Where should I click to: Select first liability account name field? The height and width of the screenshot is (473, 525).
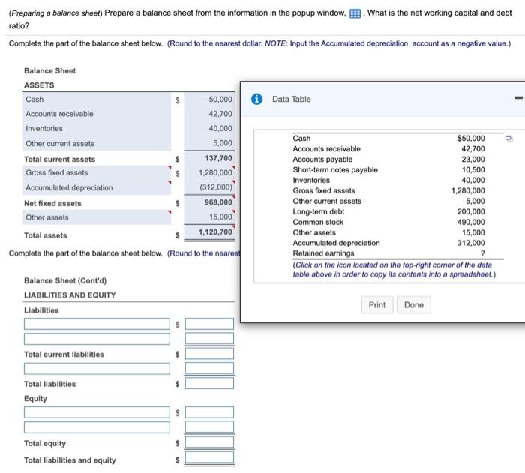97,324
